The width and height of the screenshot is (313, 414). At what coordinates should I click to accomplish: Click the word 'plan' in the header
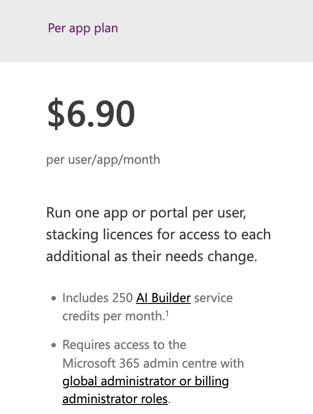[106, 28]
